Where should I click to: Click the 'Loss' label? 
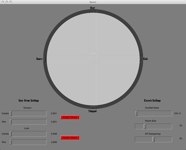[x=26, y=128]
